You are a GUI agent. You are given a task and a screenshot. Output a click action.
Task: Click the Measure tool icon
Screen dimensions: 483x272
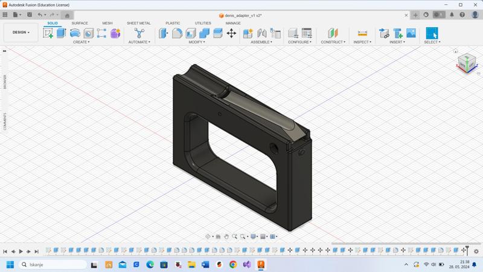click(x=362, y=33)
